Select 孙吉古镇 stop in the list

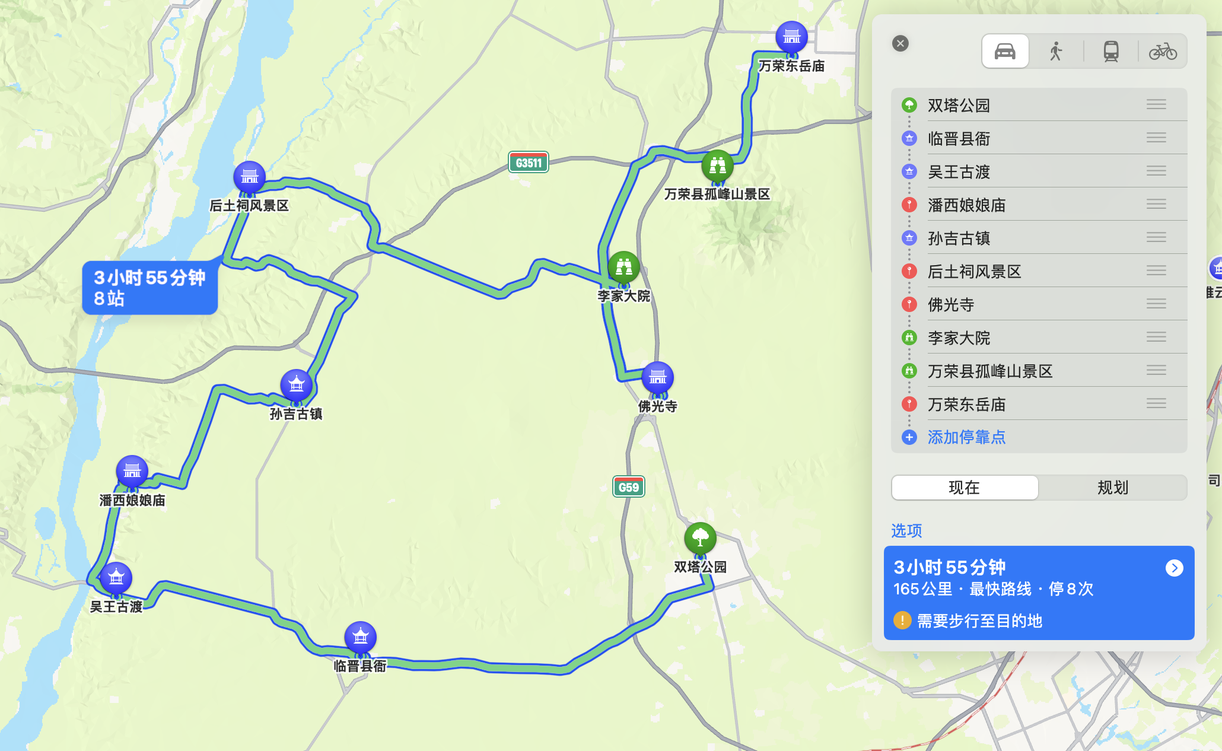(x=1039, y=238)
